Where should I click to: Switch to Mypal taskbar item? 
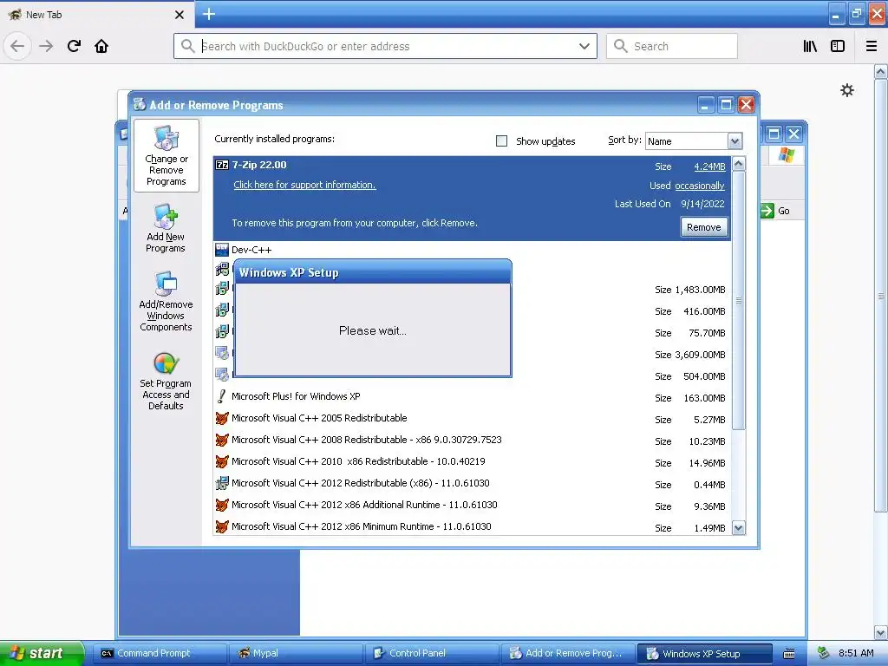[296, 653]
